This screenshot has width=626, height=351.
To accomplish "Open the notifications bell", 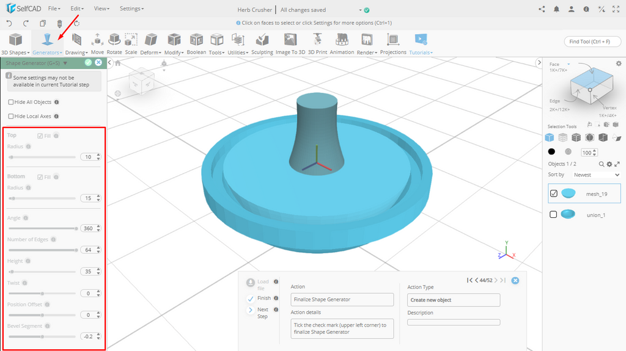I will pyautogui.click(x=556, y=9).
